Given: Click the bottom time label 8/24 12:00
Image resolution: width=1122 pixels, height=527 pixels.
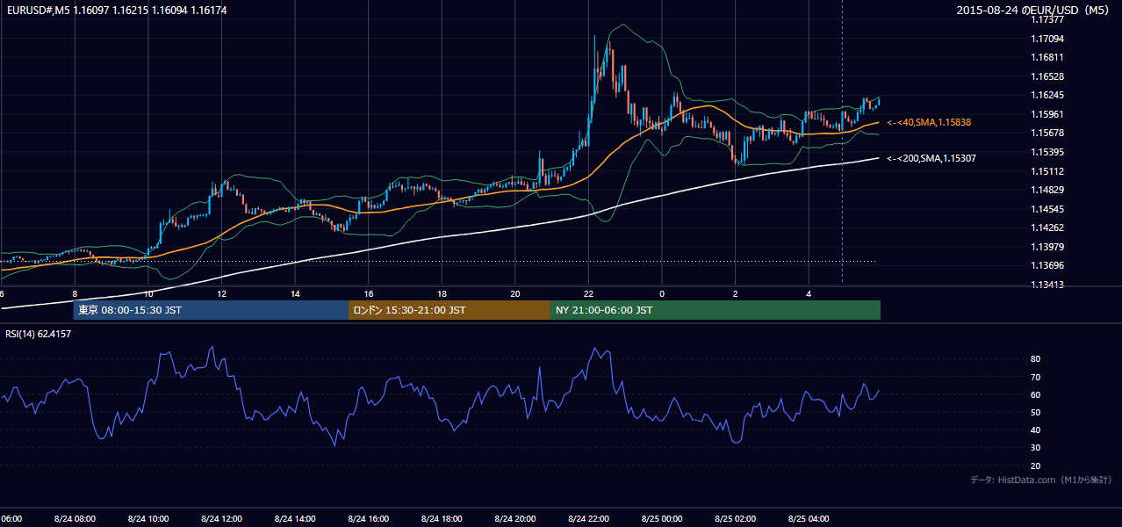Looking at the screenshot, I should click(221, 519).
